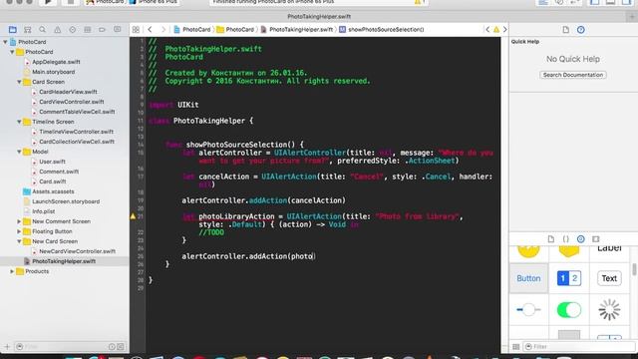638x359 pixels.
Task: Open PhotoTakingHelper.swift segment in jump bar
Action: (x=297, y=29)
